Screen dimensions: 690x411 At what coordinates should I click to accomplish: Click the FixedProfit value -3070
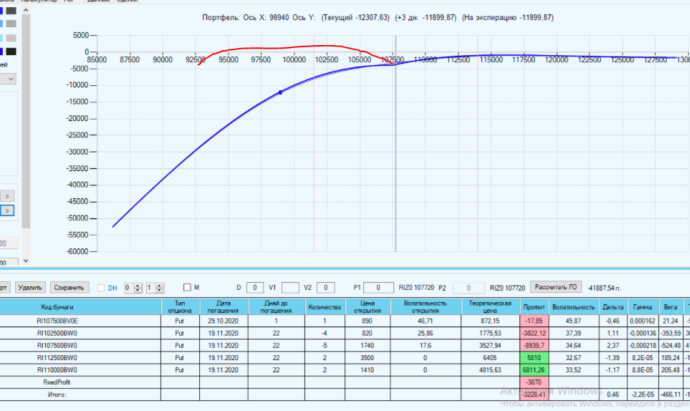point(535,382)
